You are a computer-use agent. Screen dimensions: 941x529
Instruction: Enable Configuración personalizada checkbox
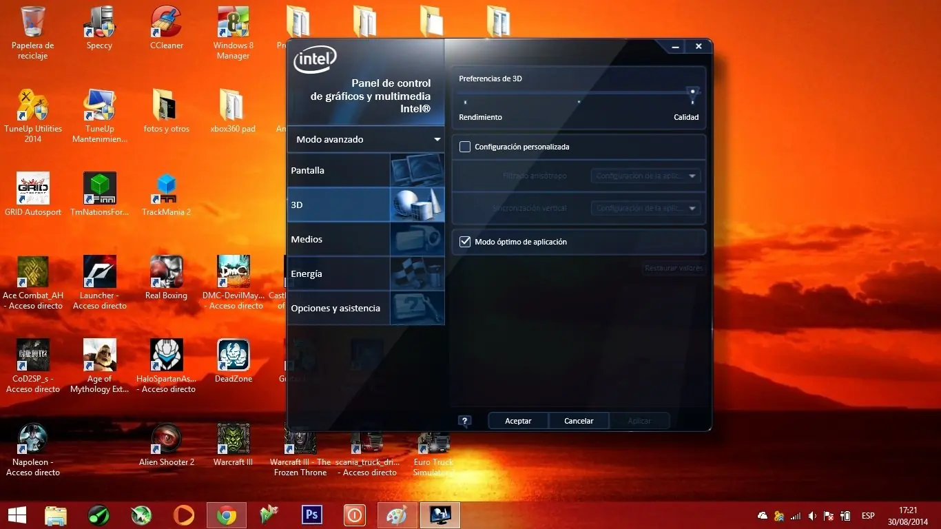coord(465,147)
